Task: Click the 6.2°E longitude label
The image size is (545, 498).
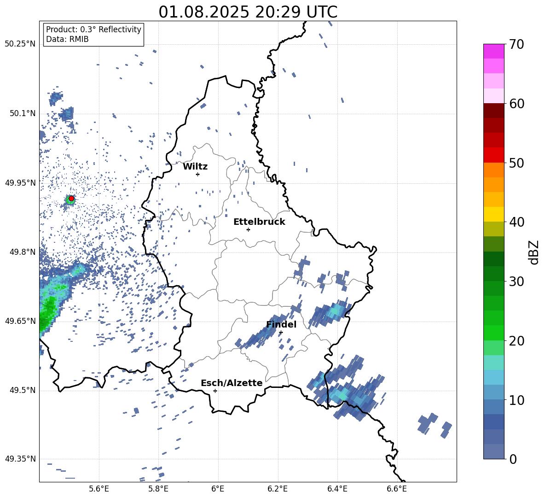Action: pos(278,489)
